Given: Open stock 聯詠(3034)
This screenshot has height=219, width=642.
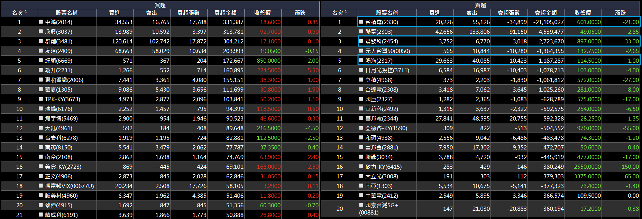Looking at the screenshot, I should [379, 157].
